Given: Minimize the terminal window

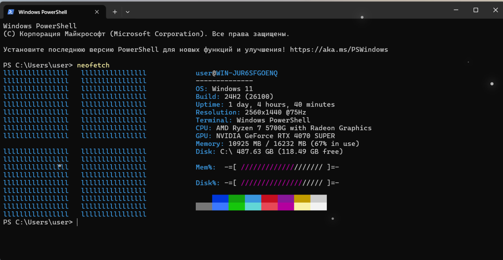Looking at the screenshot, I should coord(456,10).
